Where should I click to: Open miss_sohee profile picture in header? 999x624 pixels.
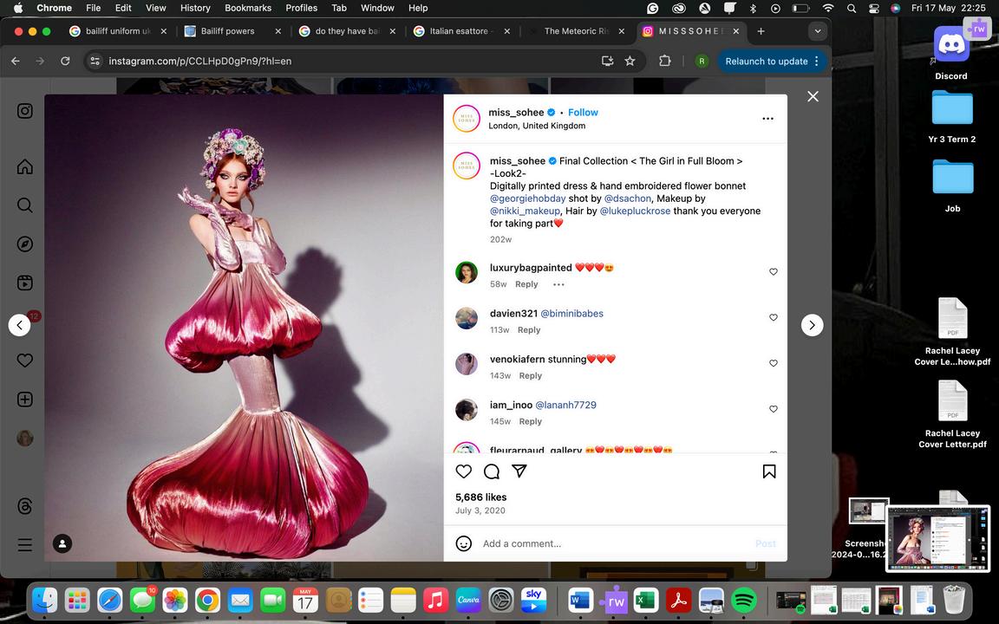pos(467,119)
